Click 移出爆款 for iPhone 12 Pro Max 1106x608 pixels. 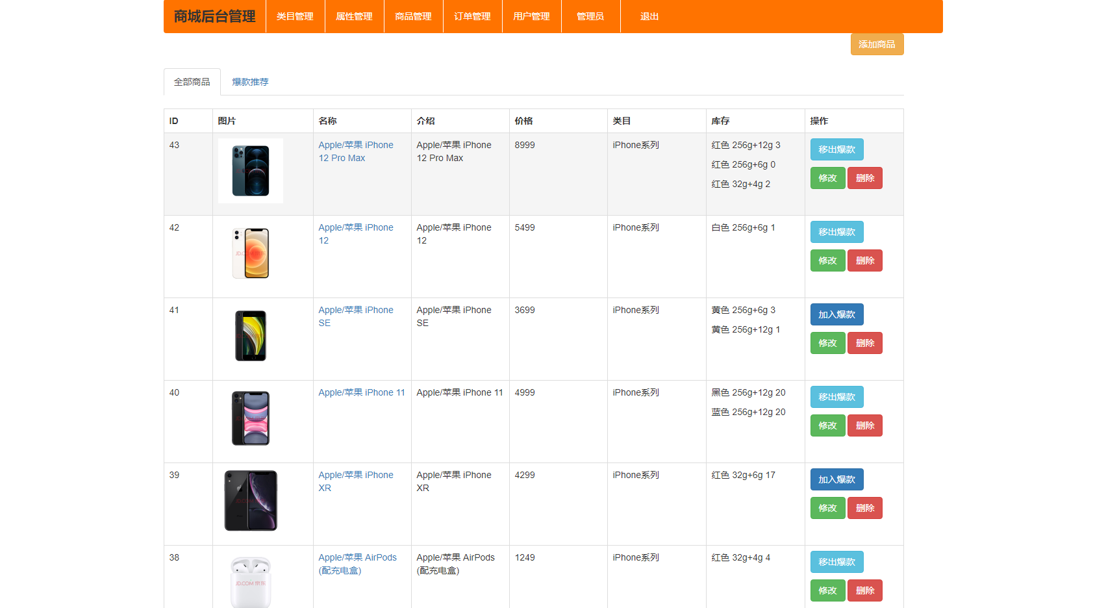click(x=836, y=149)
